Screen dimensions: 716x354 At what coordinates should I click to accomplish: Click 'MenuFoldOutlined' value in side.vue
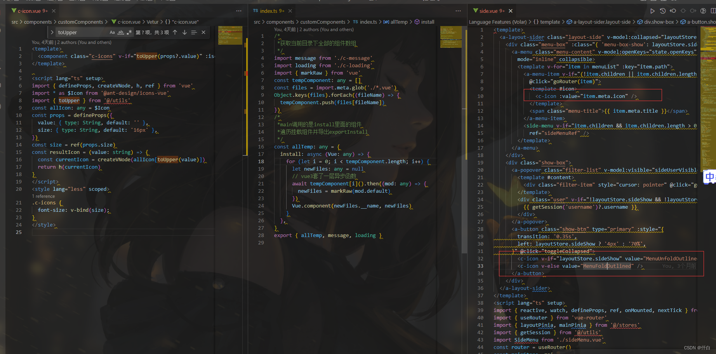[x=607, y=266]
